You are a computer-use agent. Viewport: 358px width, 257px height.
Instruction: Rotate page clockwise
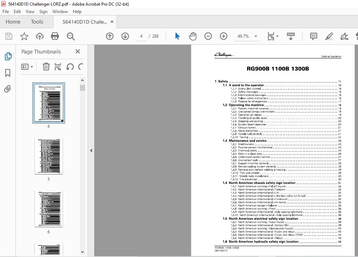81,67
